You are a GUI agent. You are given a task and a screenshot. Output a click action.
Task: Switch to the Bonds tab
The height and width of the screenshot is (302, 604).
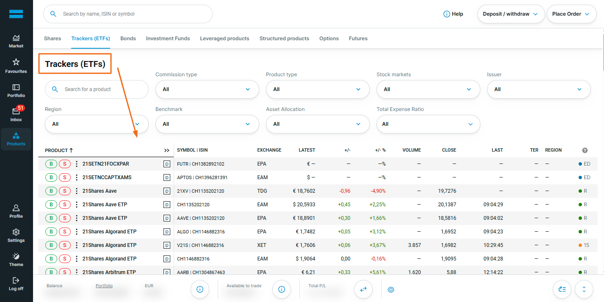pos(128,39)
